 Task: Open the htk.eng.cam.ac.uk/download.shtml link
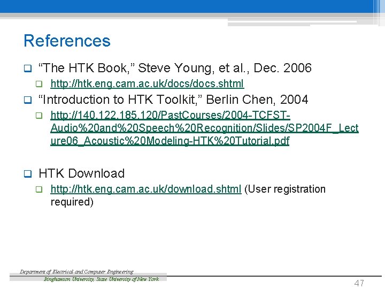pyautogui.click(x=146, y=189)
